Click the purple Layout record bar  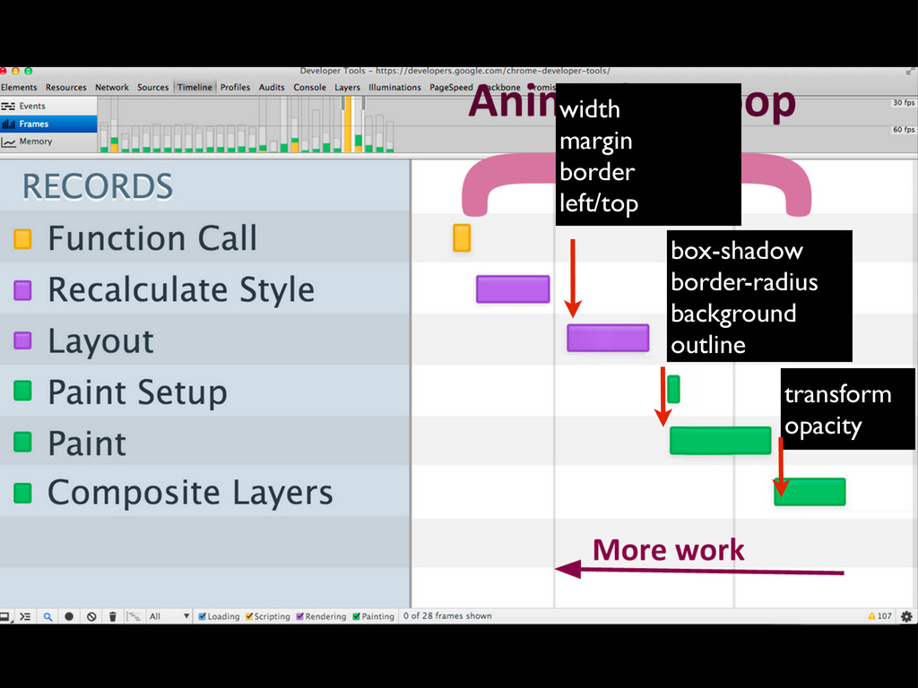coord(608,338)
